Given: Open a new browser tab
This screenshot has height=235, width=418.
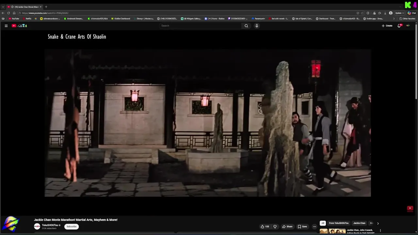Looking at the screenshot, I should pos(46,7).
